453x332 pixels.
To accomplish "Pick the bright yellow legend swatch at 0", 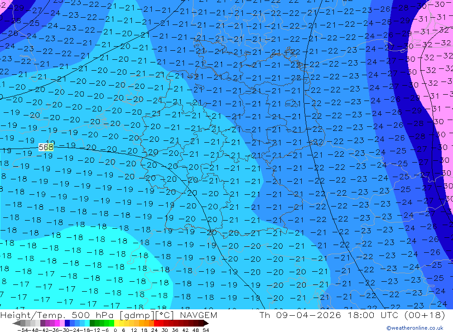I will (117, 323).
